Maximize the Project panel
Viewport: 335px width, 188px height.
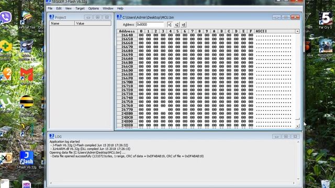98,17
